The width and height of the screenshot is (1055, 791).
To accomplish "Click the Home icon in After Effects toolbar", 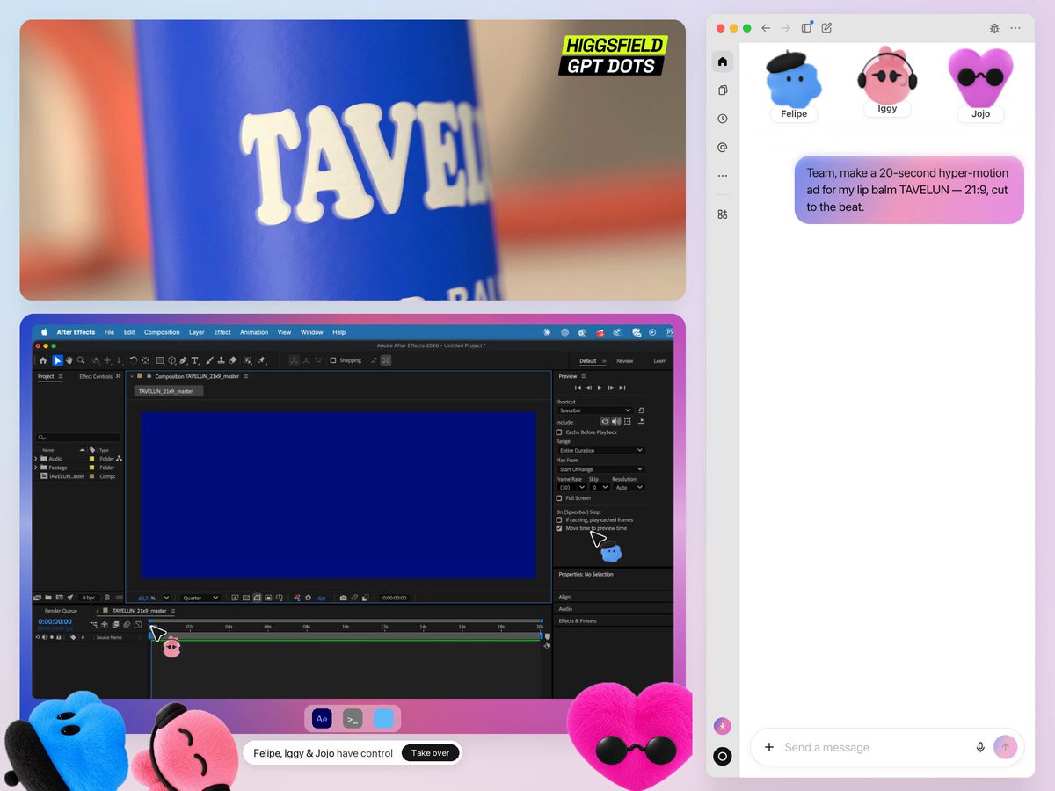I will (x=43, y=360).
